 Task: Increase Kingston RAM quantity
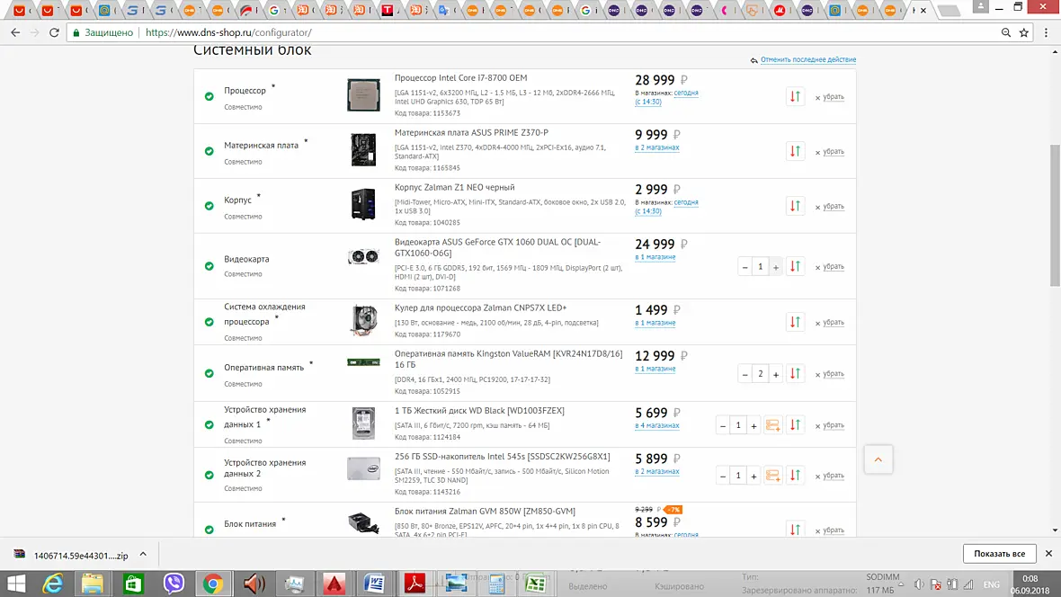pos(776,374)
